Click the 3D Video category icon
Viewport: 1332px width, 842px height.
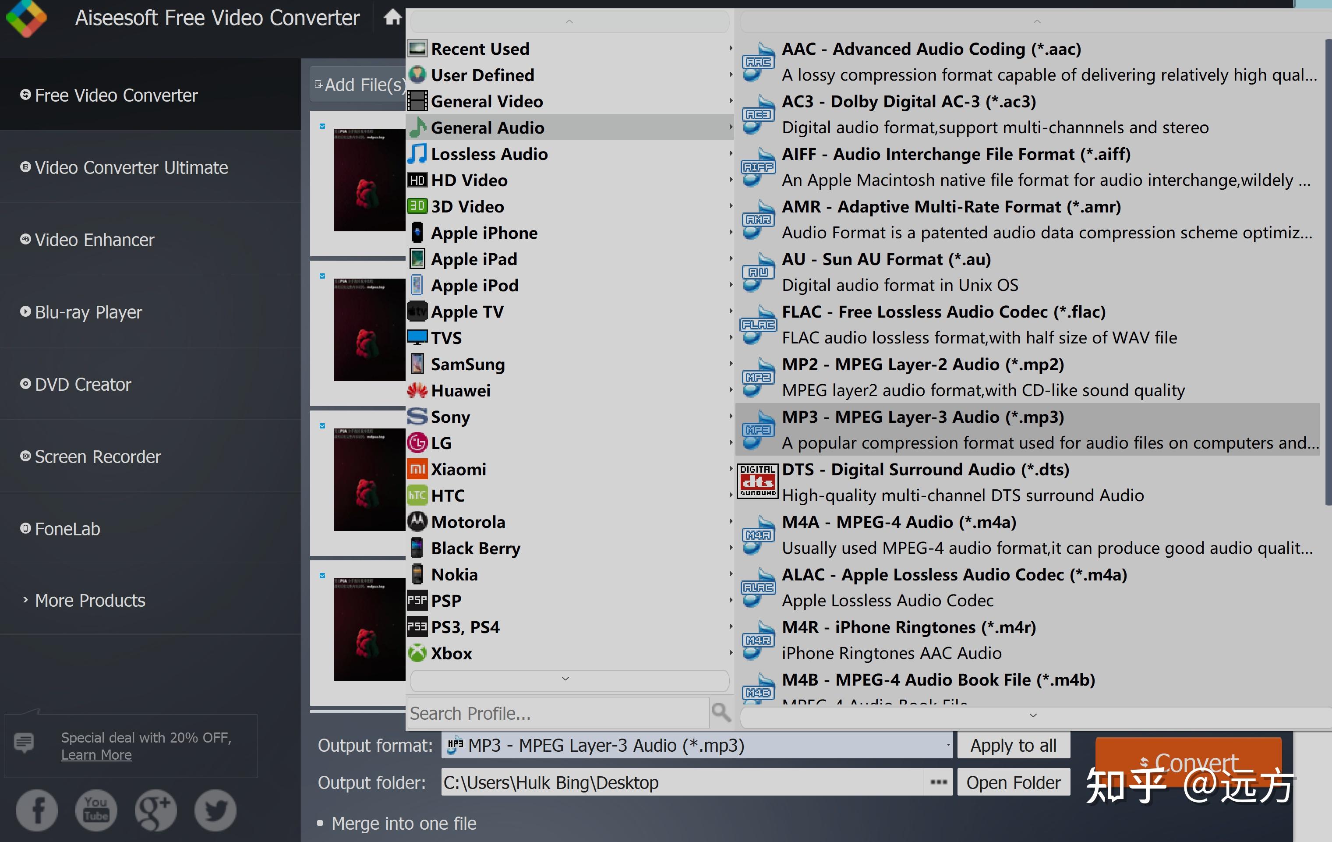tap(417, 206)
